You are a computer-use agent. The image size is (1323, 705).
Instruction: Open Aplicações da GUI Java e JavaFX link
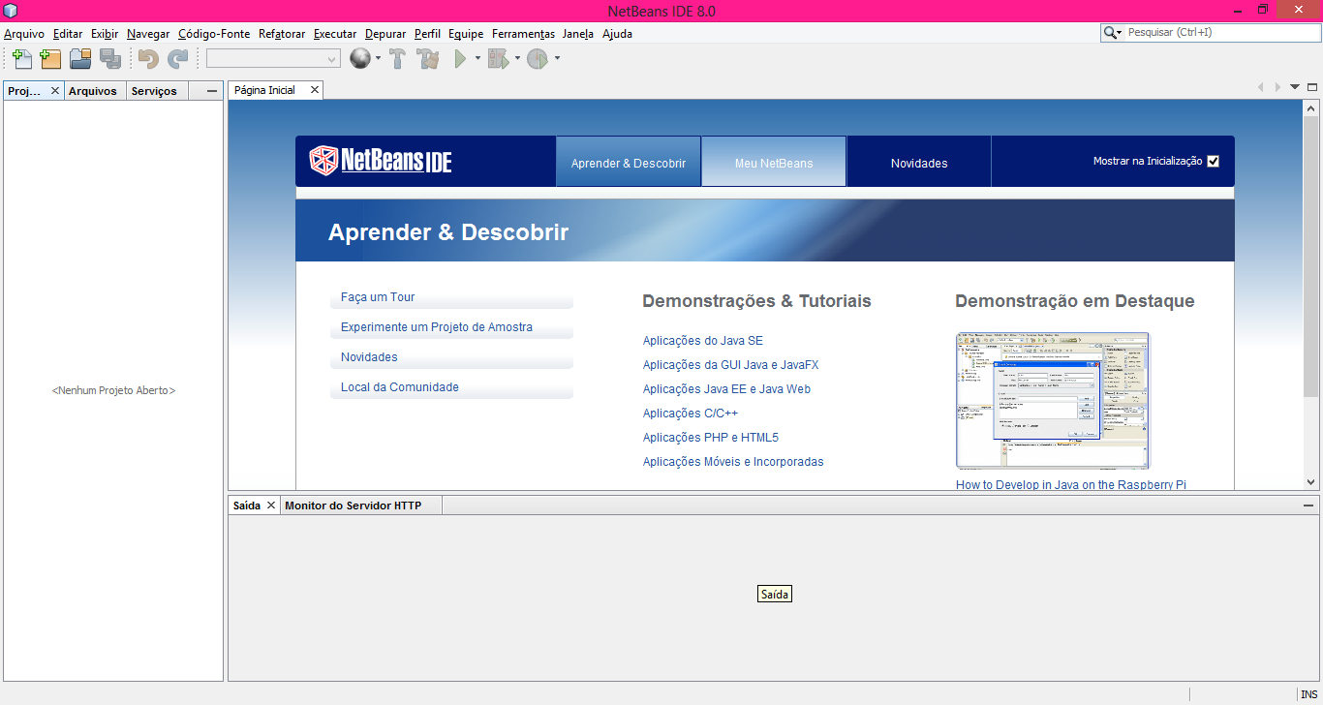(x=731, y=365)
